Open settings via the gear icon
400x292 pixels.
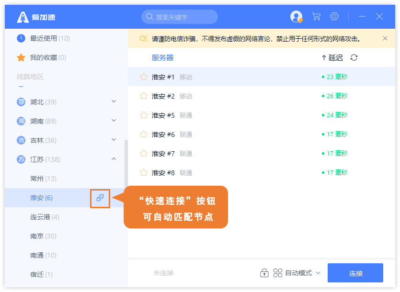click(334, 17)
